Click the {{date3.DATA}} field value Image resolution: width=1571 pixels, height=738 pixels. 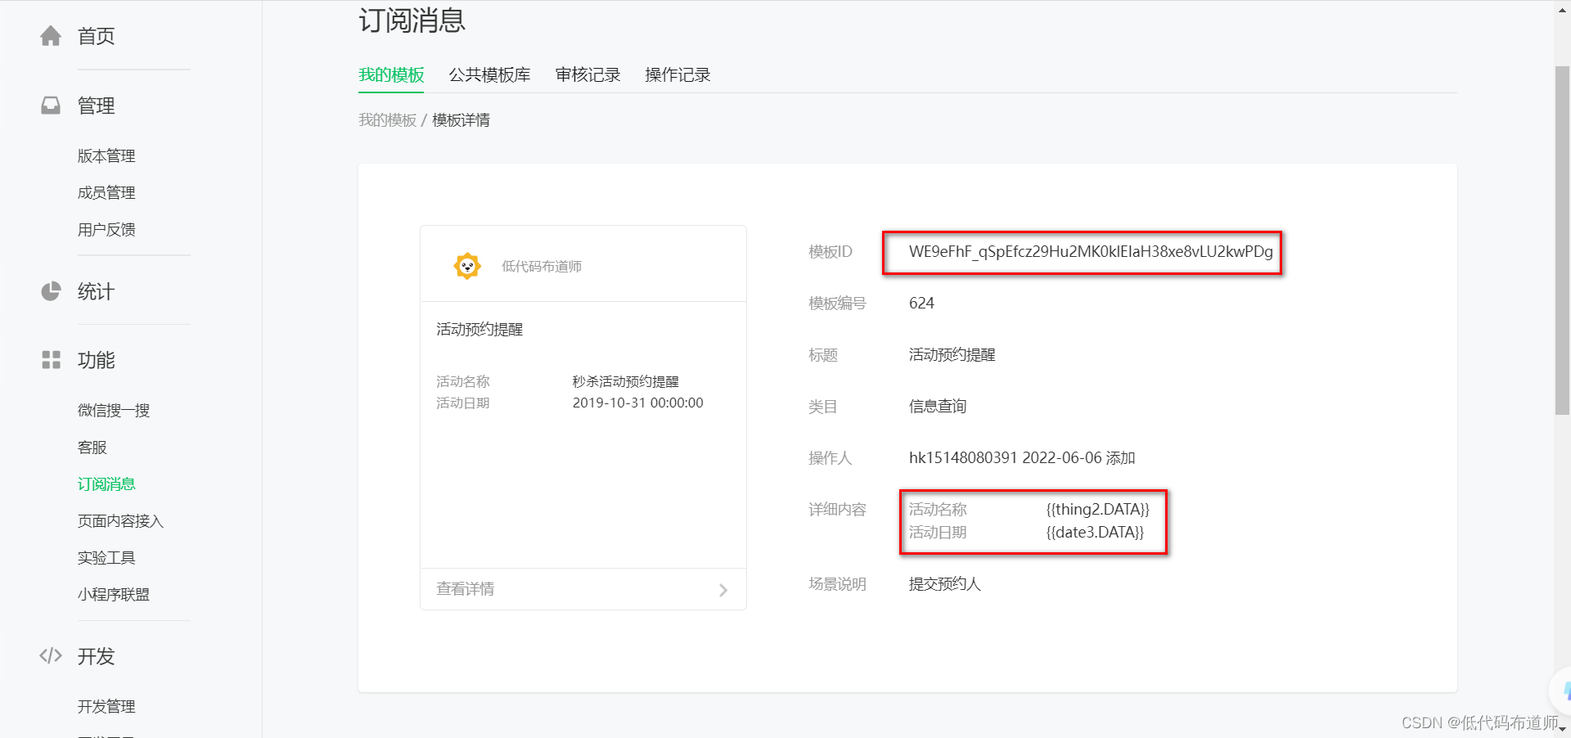[x=1095, y=532]
